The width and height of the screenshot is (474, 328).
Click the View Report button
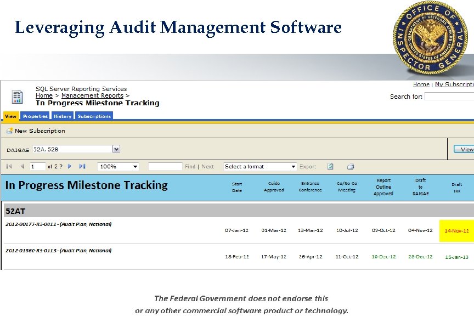coord(464,149)
